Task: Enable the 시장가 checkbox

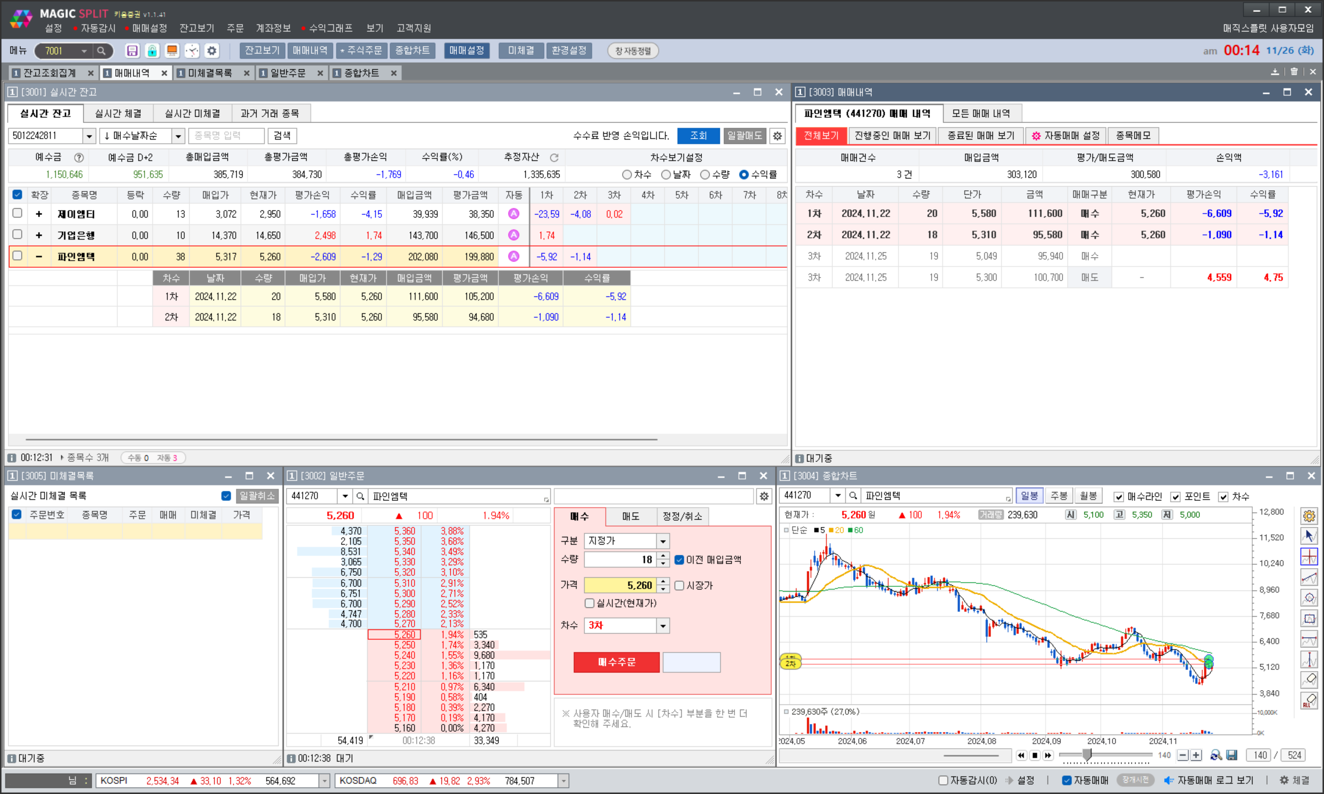Action: 679,585
